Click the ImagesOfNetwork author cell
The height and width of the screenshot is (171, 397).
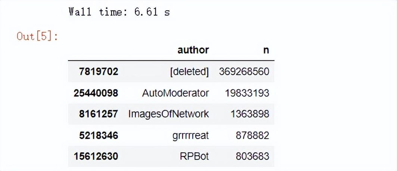click(x=168, y=114)
